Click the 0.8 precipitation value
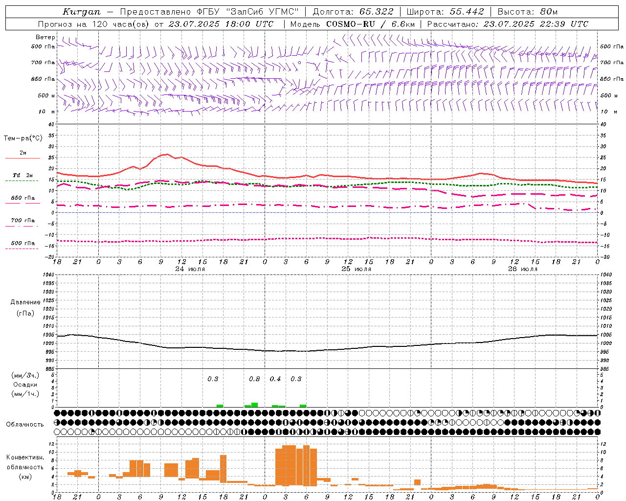Image resolution: width=626 pixels, height=501 pixels. click(254, 379)
